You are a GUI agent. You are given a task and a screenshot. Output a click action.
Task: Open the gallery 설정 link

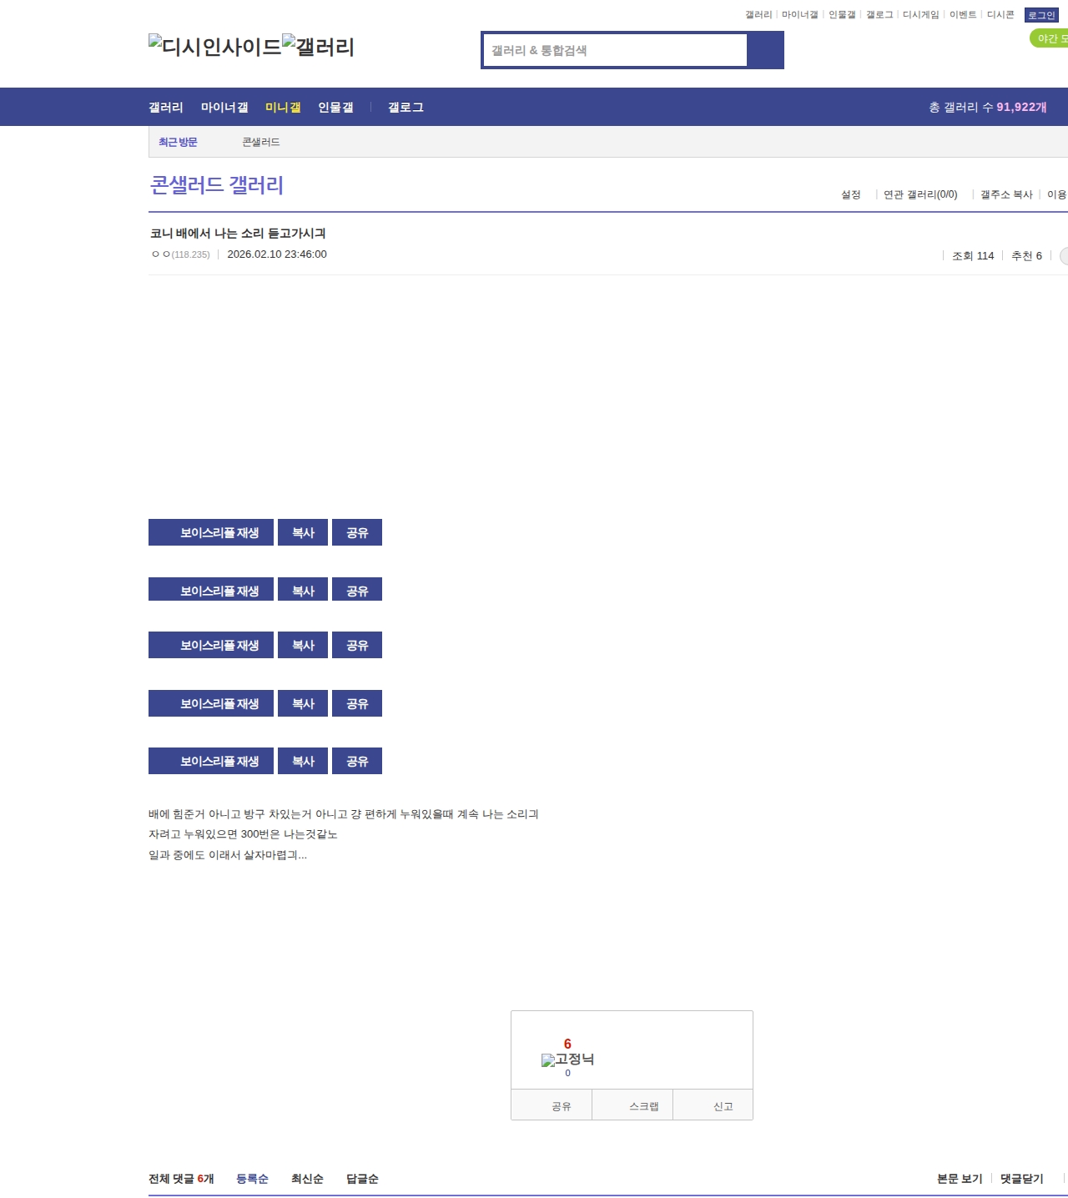pyautogui.click(x=851, y=194)
